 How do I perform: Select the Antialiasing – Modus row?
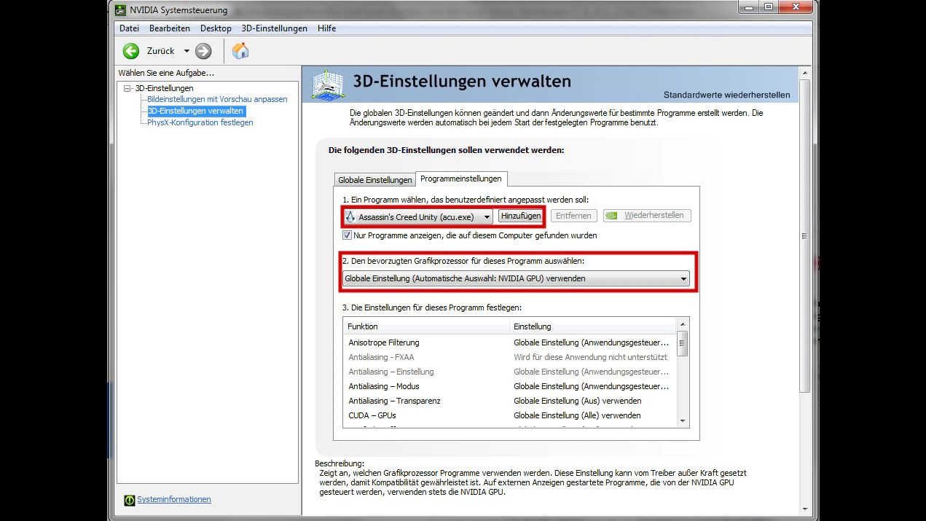click(x=509, y=386)
